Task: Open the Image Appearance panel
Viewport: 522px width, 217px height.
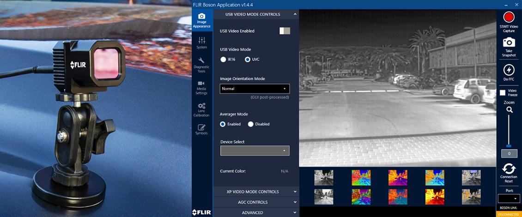Action: tap(202, 20)
